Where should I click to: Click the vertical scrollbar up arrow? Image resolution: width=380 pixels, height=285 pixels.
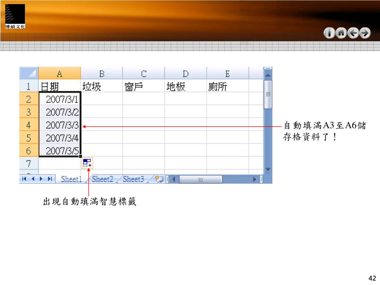(268, 75)
